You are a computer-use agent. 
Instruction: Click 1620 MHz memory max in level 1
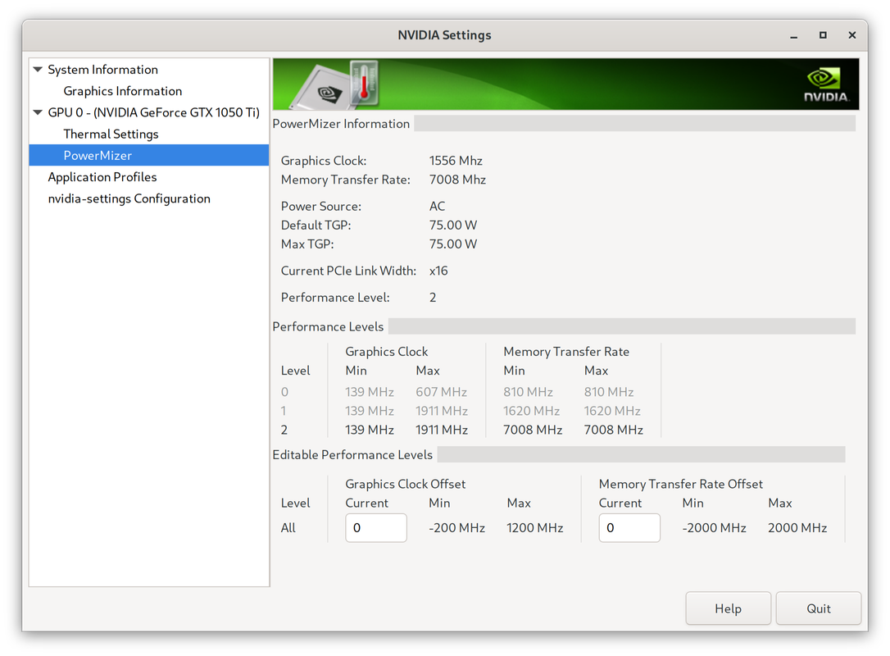click(x=612, y=411)
